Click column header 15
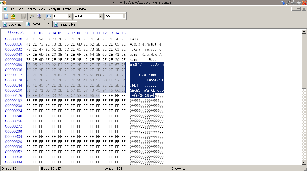This screenshot has width=307, height=171. tap(123, 33)
